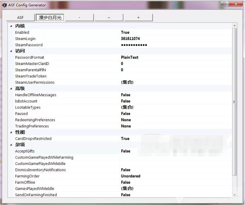
Task: Select the GamesPlayedWhileIdle property label
Action: click(34, 188)
